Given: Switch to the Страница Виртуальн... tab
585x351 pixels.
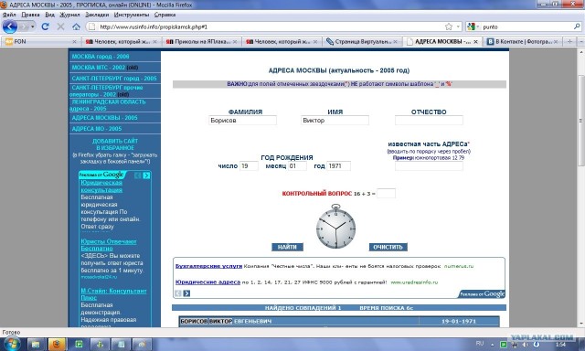Looking at the screenshot, I should point(362,41).
